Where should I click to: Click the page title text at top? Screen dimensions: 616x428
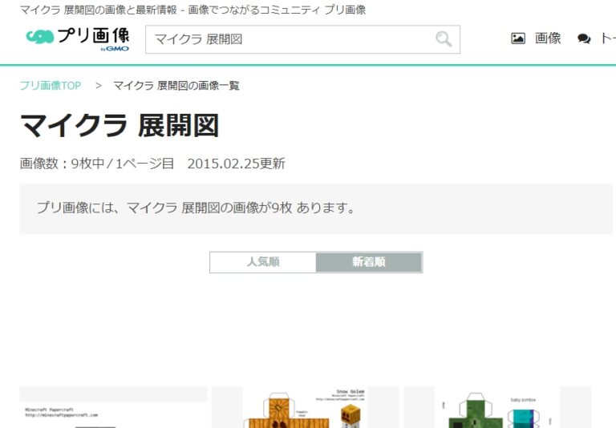coord(192,10)
